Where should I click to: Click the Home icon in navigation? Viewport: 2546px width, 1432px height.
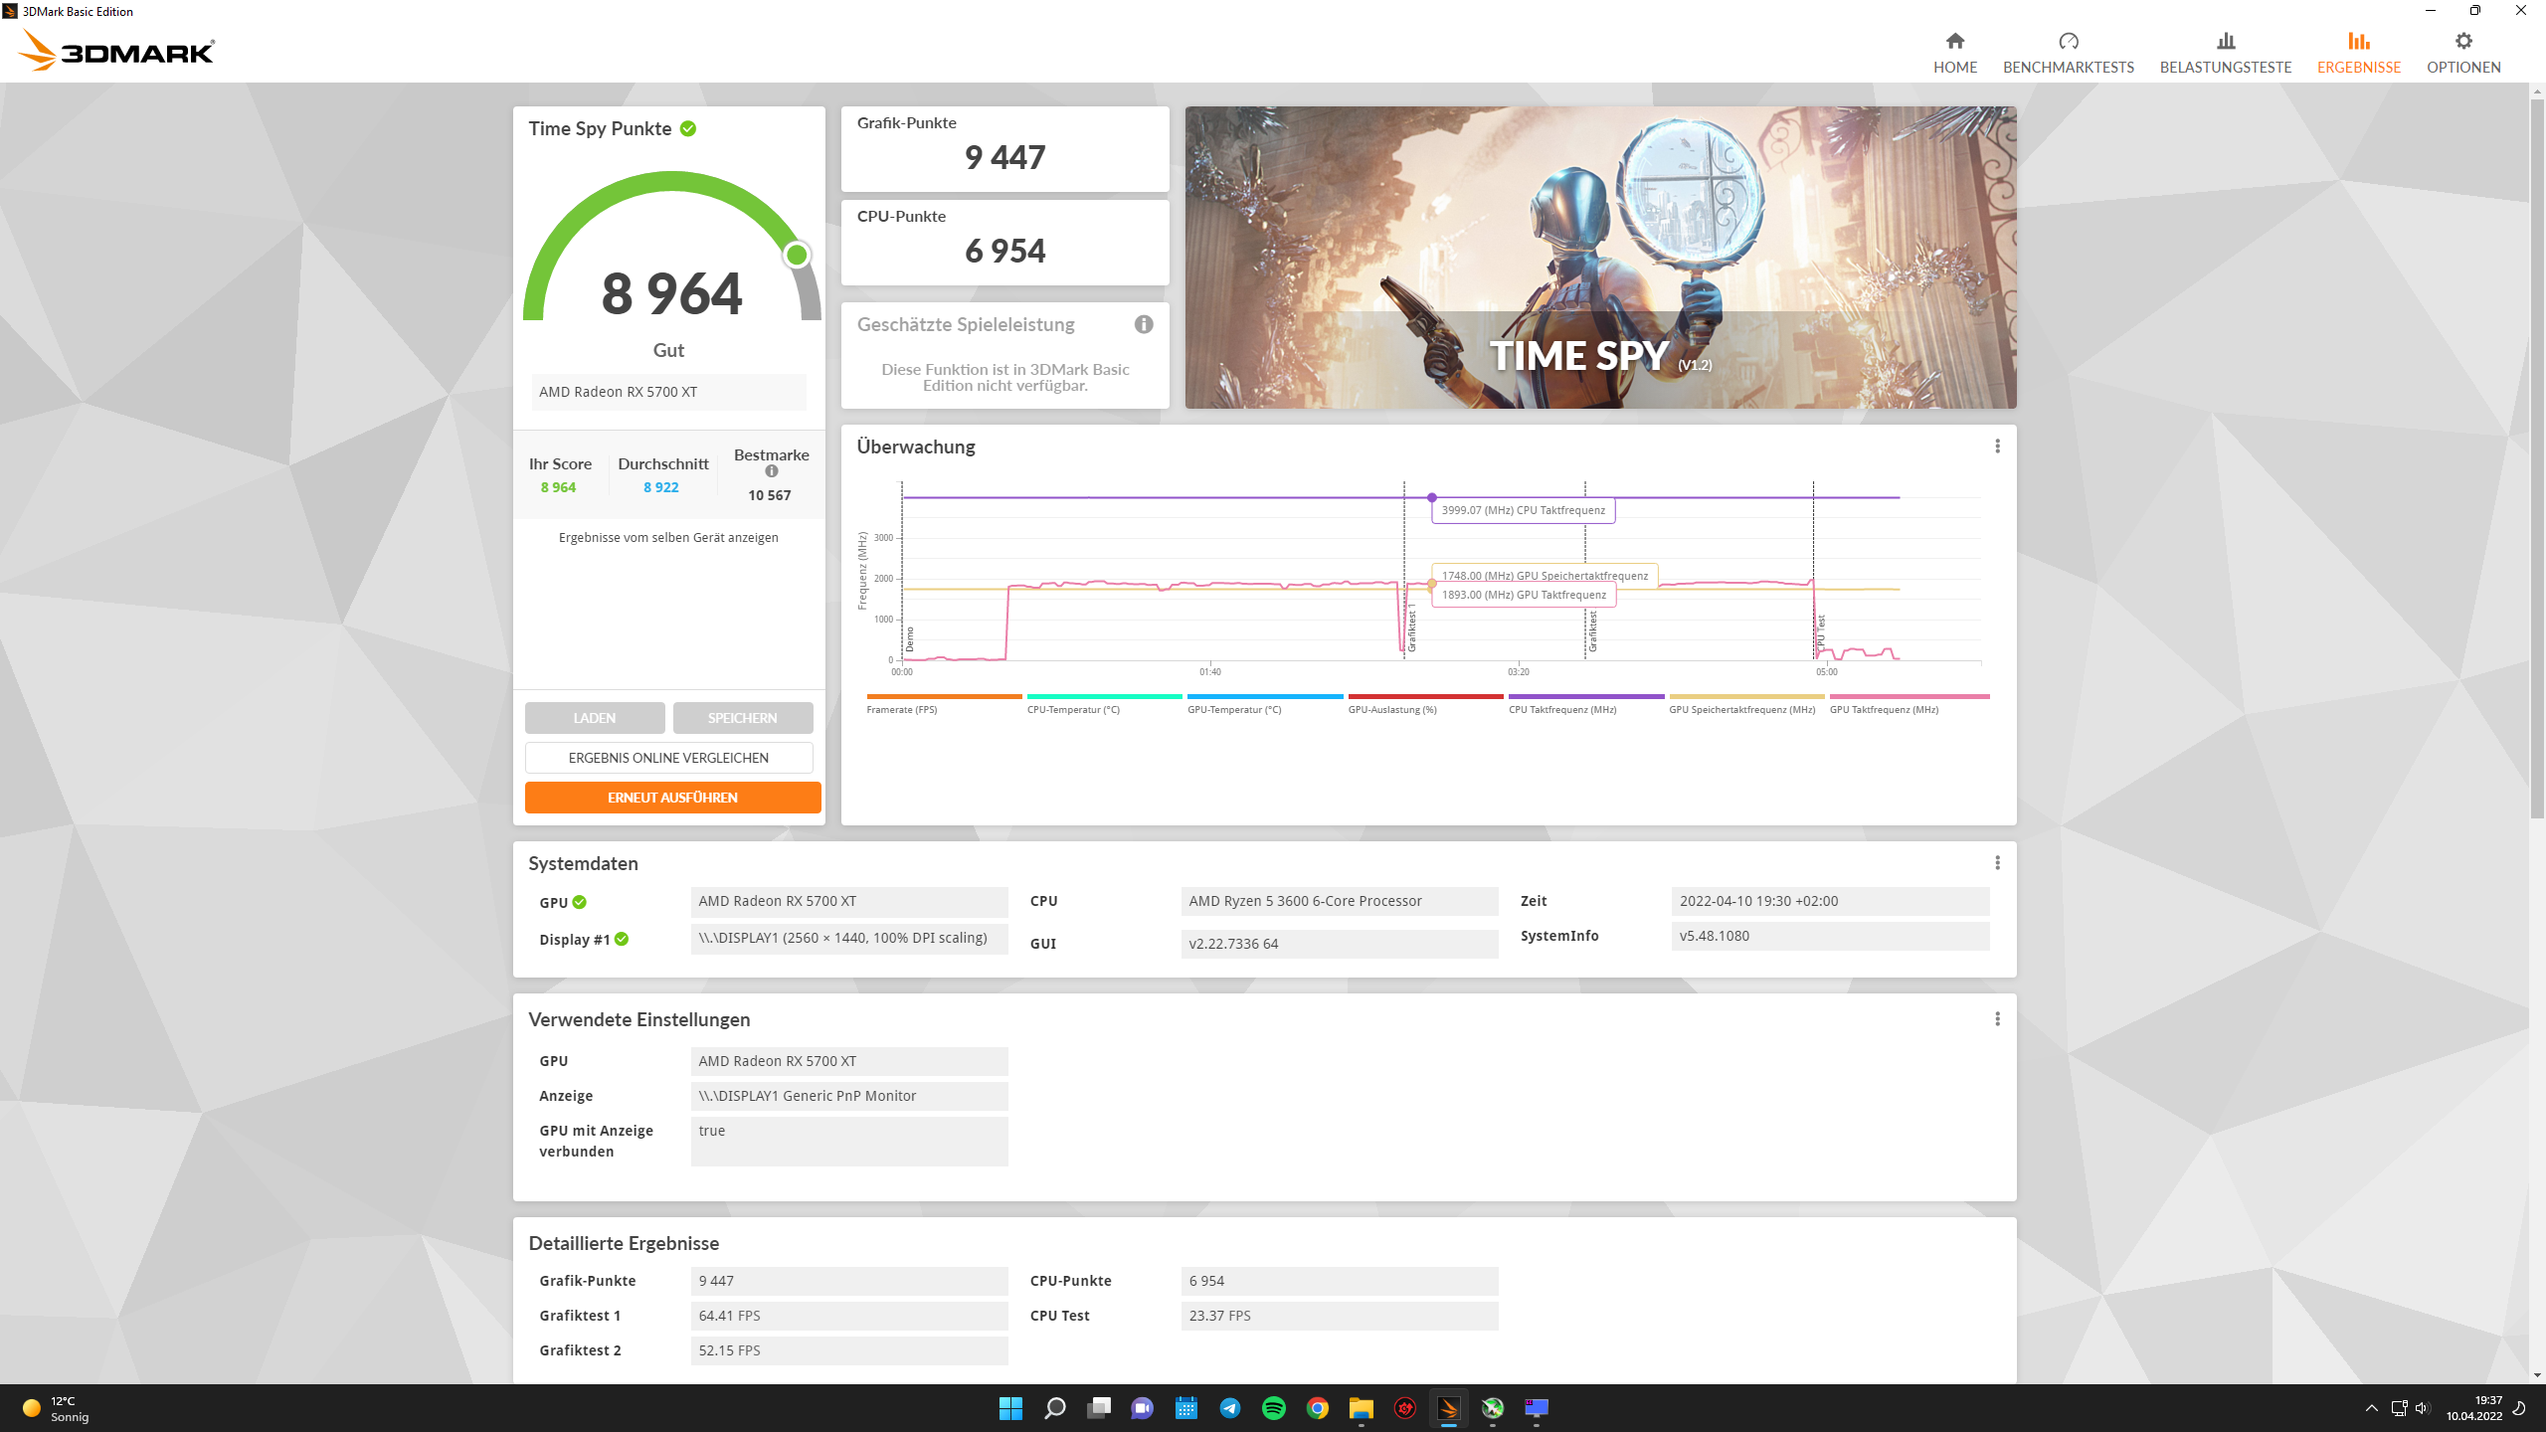[x=1954, y=42]
